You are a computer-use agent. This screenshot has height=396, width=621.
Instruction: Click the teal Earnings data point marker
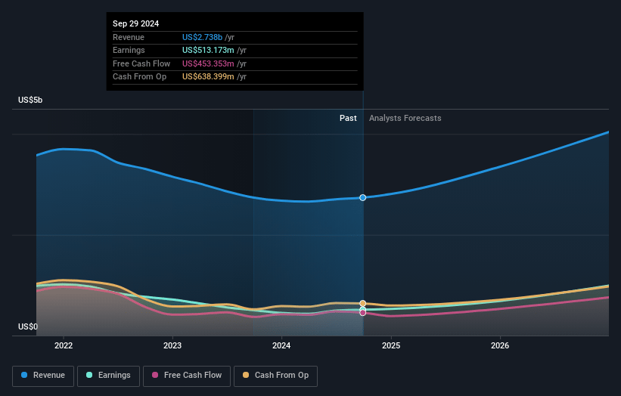click(363, 309)
